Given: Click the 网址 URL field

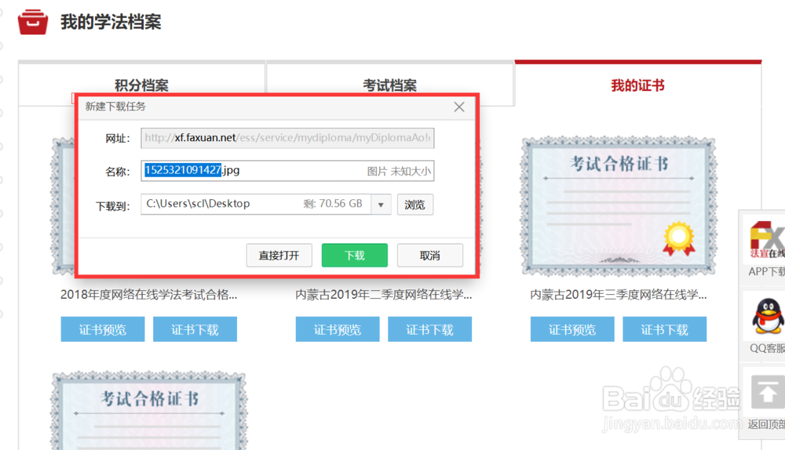Looking at the screenshot, I should coord(287,138).
